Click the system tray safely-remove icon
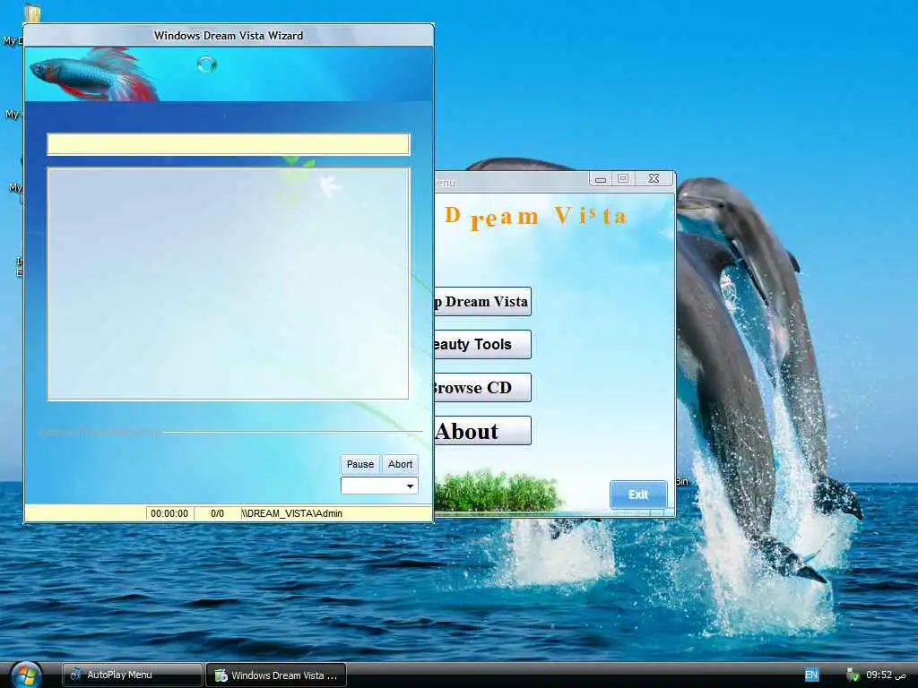This screenshot has width=918, height=688. coord(853,675)
